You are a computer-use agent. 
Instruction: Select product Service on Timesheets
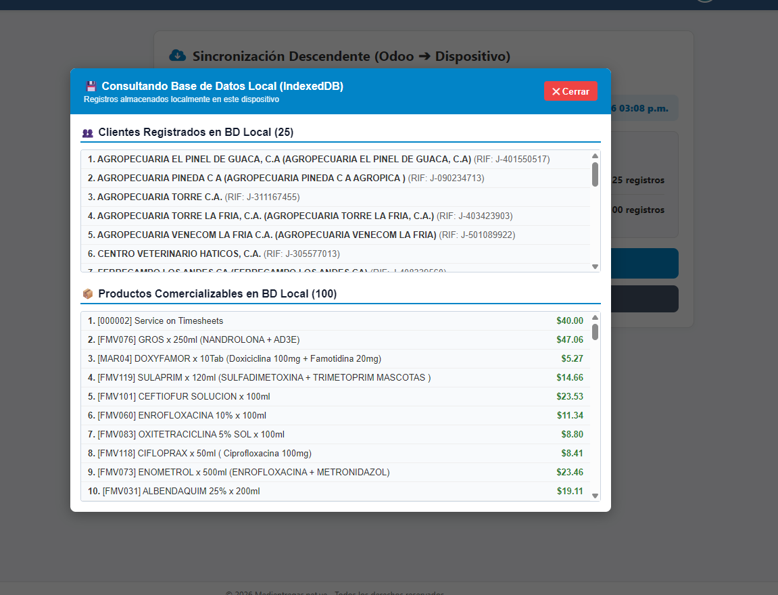pos(335,321)
